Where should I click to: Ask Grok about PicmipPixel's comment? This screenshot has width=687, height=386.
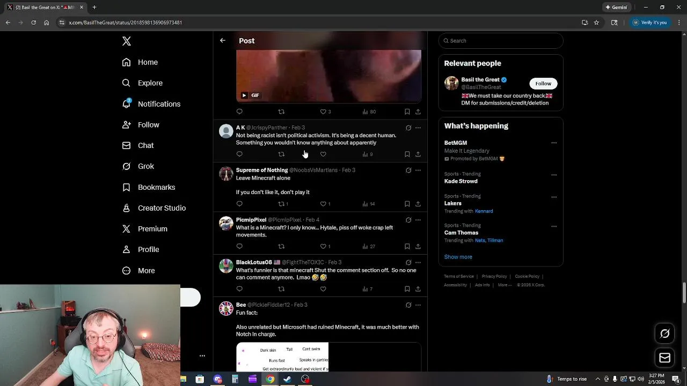coord(408,220)
